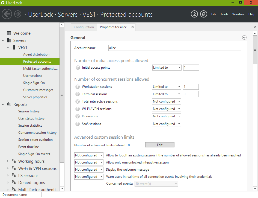
Task: Click help icon for Workstation sessions
Action: 78,87
